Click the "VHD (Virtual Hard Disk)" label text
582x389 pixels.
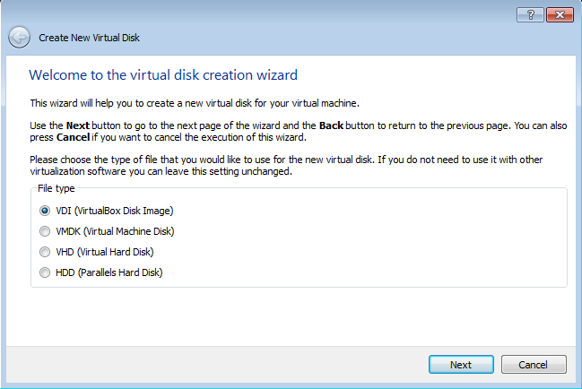click(x=105, y=252)
